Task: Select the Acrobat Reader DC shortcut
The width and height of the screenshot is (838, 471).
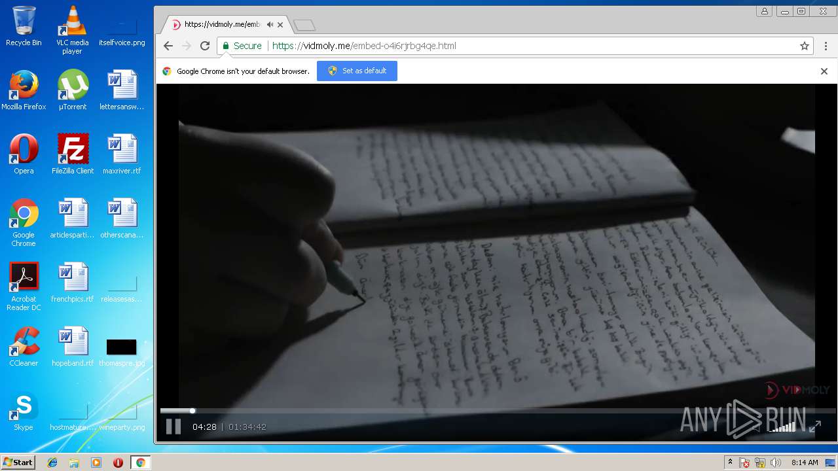Action: 24,287
